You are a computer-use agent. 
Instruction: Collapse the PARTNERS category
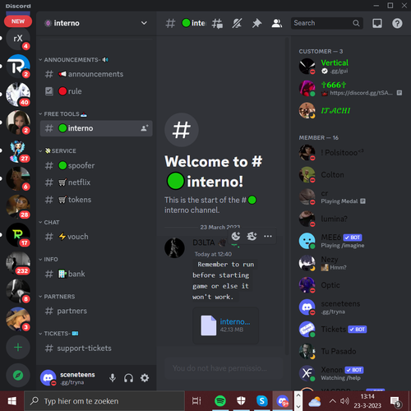coord(57,297)
